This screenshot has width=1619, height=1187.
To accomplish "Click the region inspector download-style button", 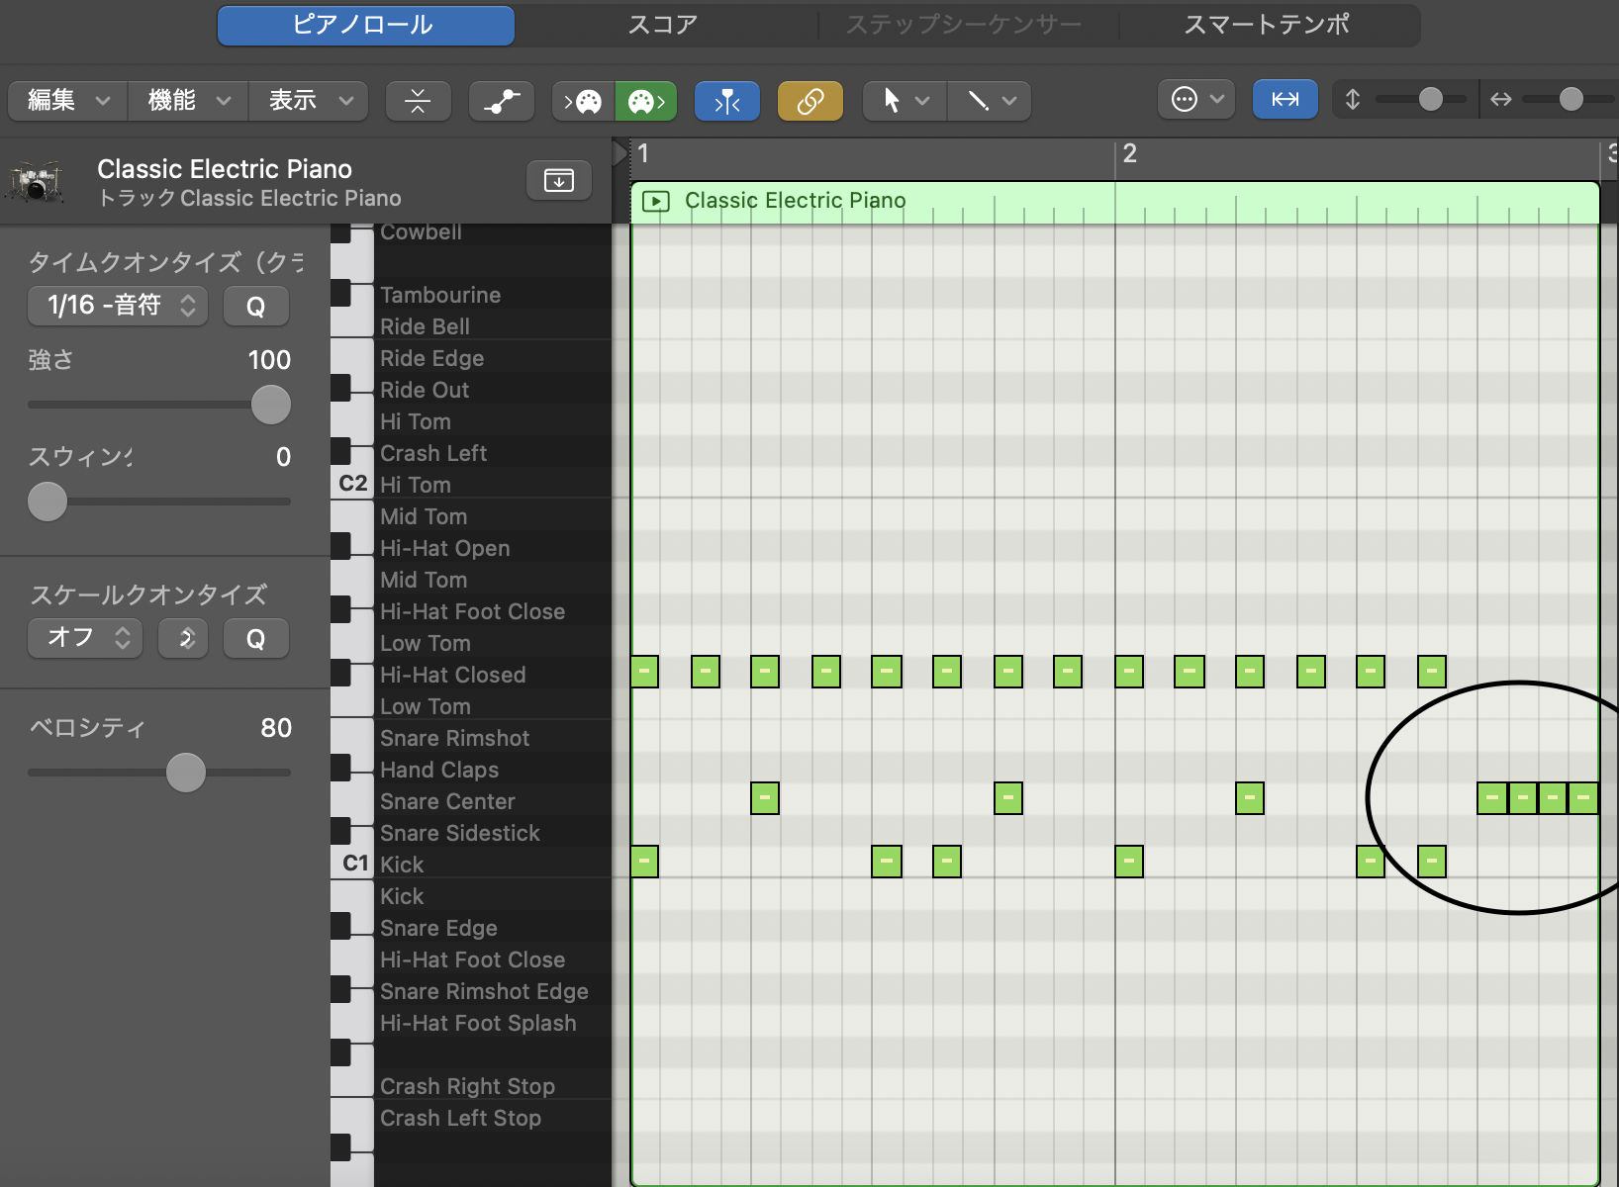I will pos(559,180).
